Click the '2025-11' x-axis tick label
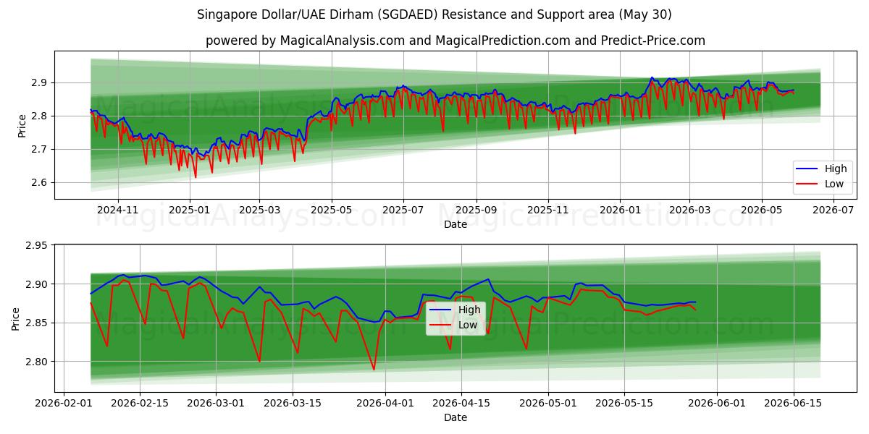 click(548, 210)
